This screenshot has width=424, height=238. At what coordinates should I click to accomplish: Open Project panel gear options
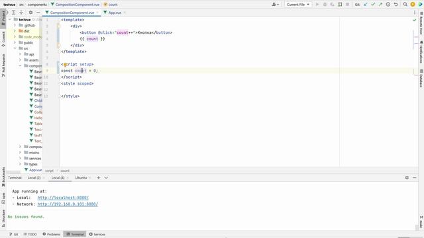pyautogui.click(x=30, y=13)
